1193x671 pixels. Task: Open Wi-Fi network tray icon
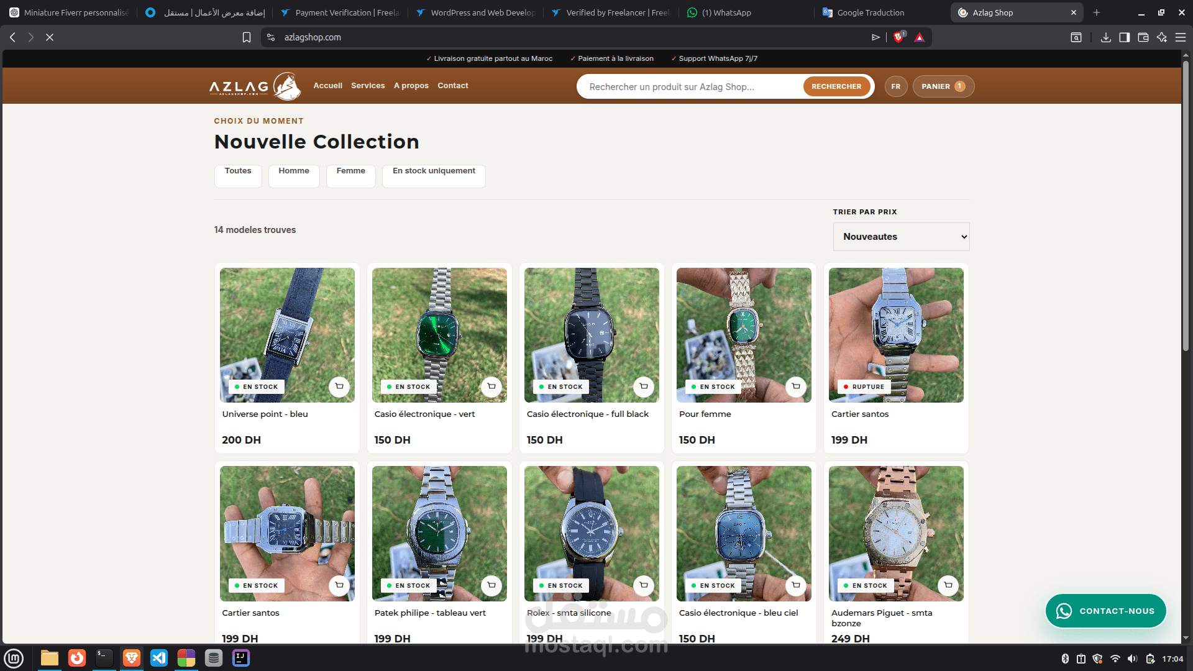click(x=1115, y=659)
